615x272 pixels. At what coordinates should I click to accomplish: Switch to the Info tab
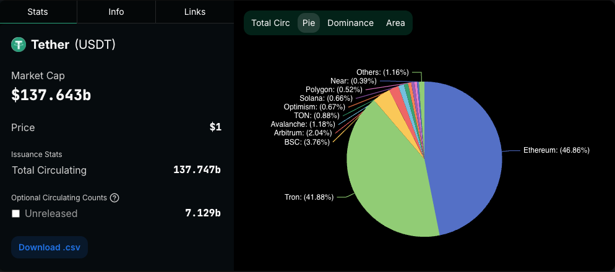(116, 12)
